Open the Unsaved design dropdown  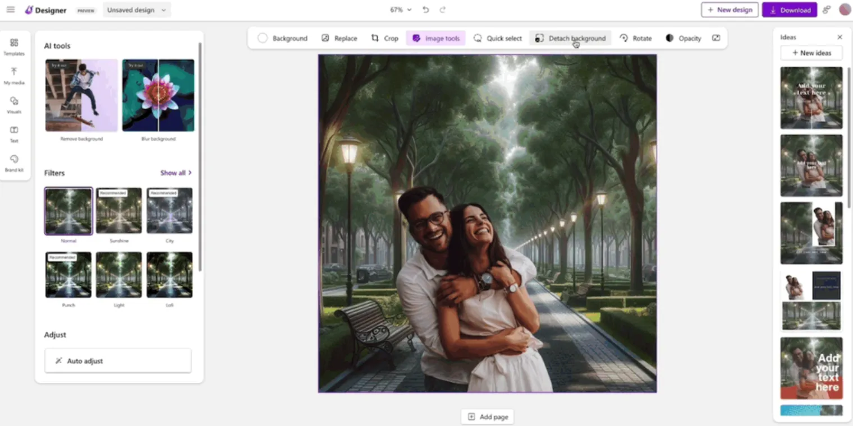[136, 10]
